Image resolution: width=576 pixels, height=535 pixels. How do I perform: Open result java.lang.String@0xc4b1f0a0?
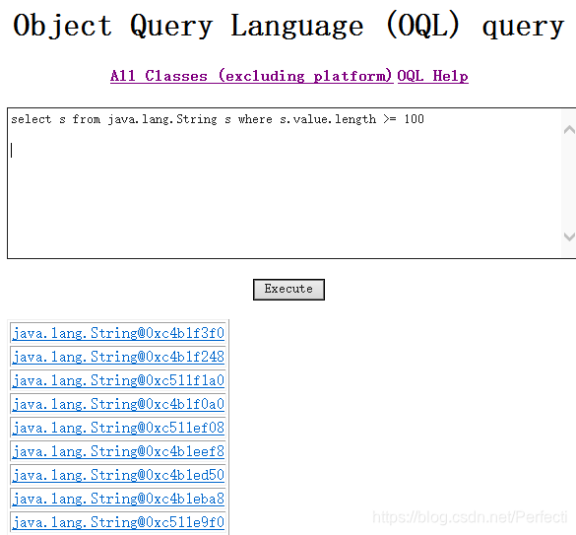pos(118,404)
